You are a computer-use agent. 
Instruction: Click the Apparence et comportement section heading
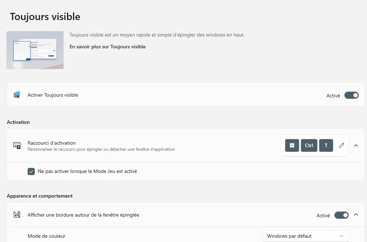pos(39,196)
